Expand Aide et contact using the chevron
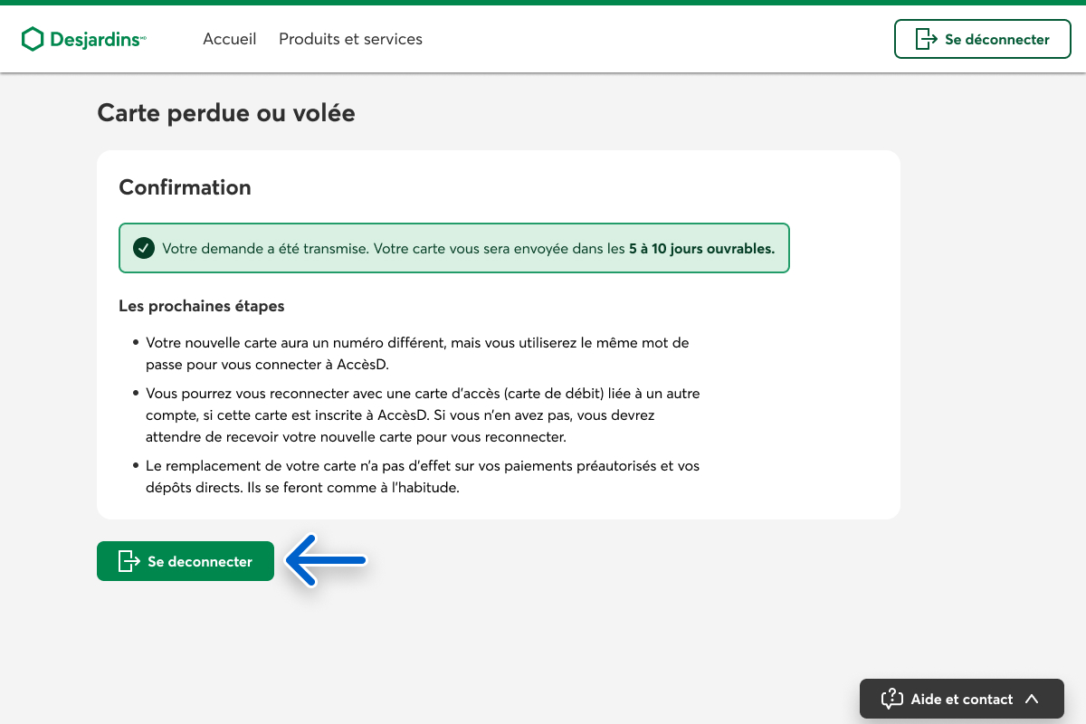The width and height of the screenshot is (1086, 724). pyautogui.click(x=1032, y=699)
